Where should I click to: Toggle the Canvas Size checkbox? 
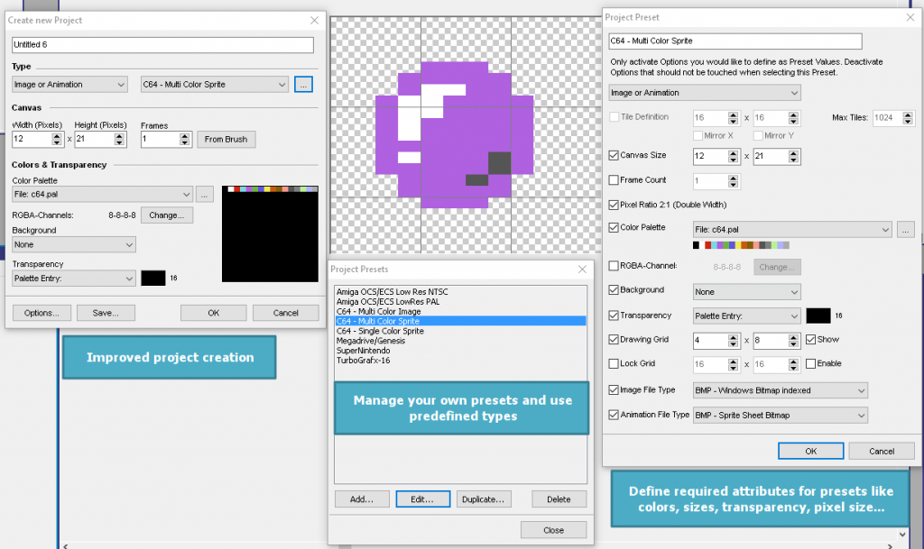[x=614, y=155]
